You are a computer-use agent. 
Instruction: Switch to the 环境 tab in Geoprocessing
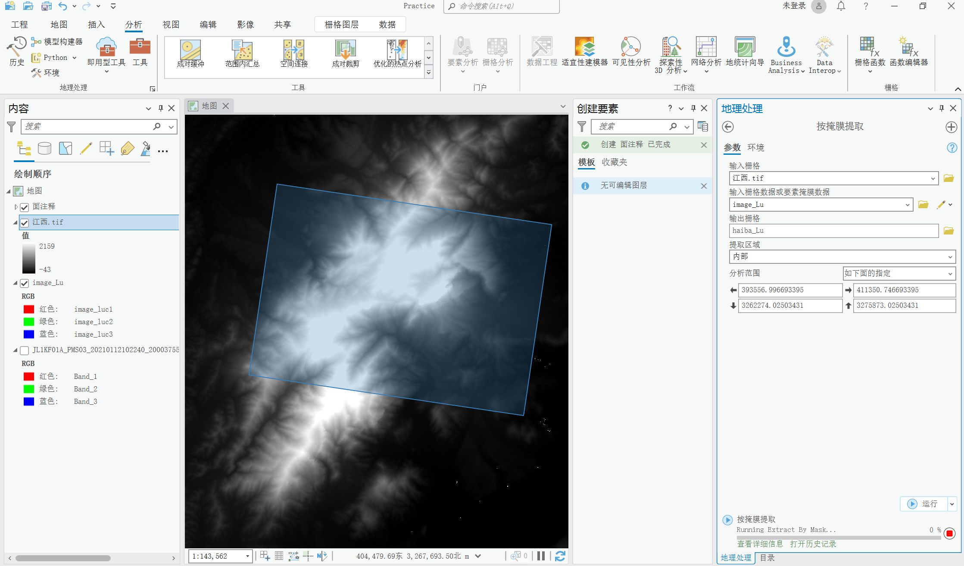[756, 148]
